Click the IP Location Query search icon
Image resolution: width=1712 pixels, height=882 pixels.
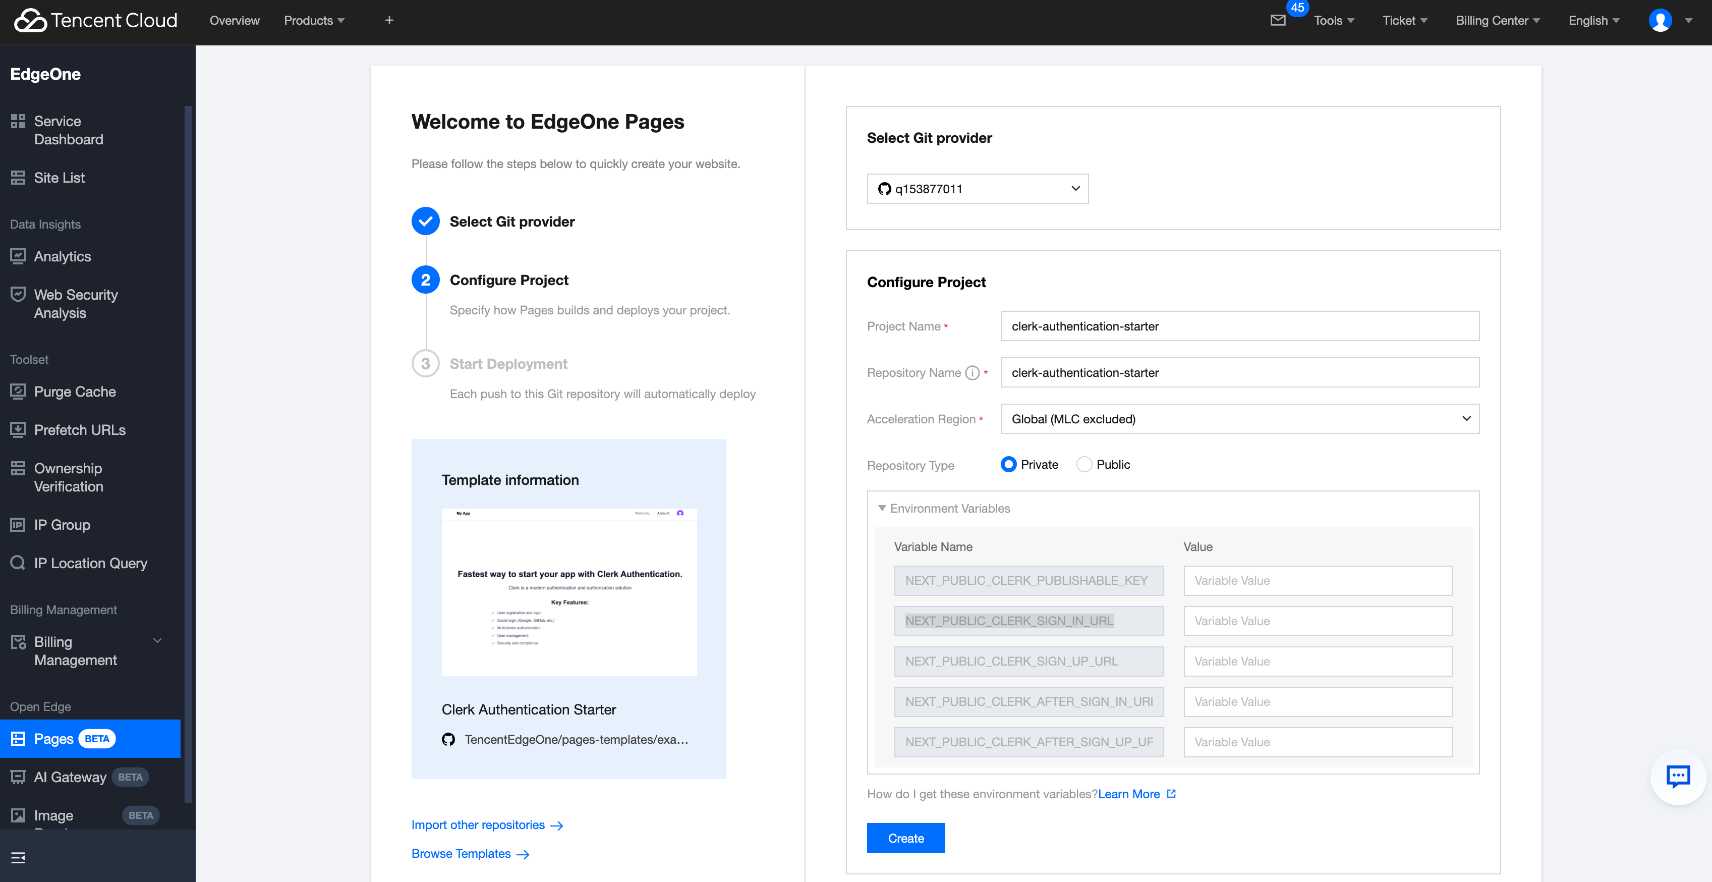(x=18, y=563)
